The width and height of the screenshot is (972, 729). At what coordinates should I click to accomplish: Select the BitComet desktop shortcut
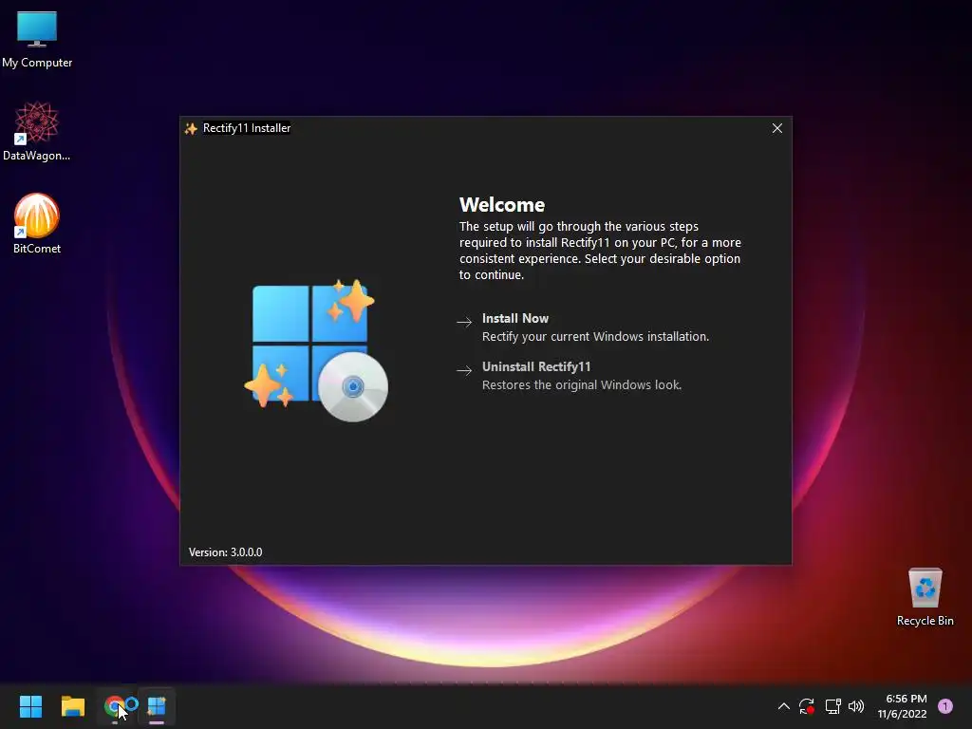[37, 224]
